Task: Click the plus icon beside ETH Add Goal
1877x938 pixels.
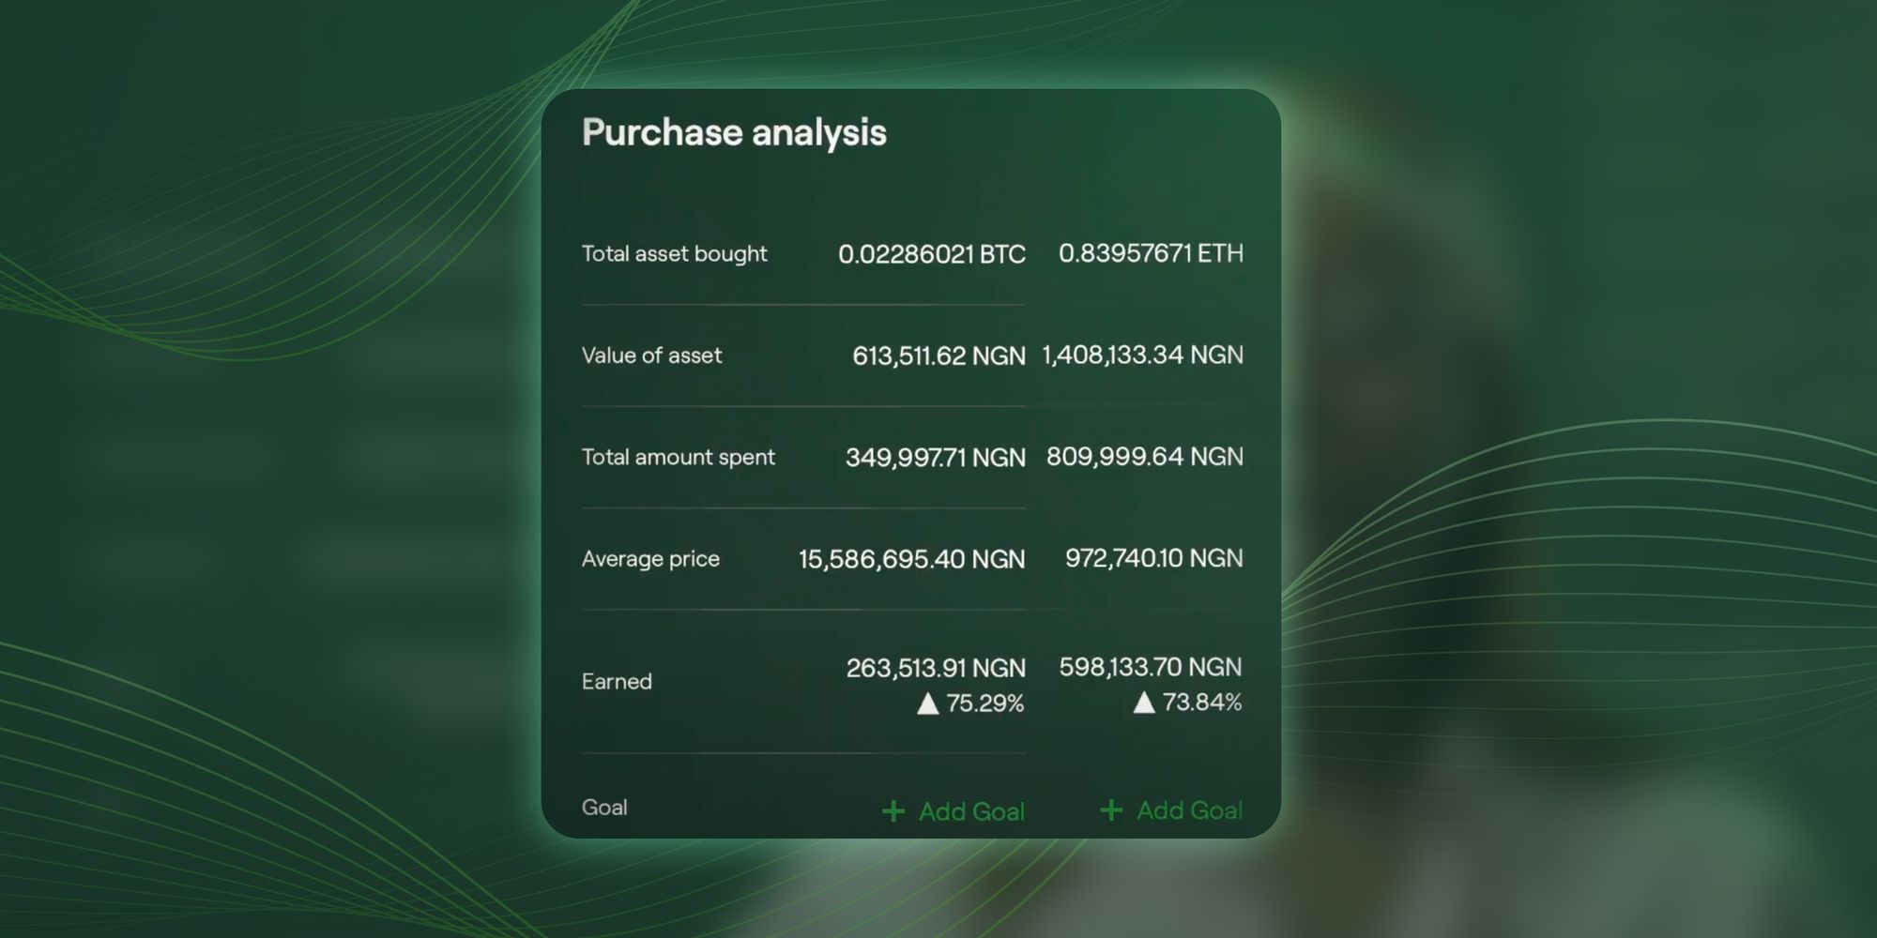Action: 1111,809
